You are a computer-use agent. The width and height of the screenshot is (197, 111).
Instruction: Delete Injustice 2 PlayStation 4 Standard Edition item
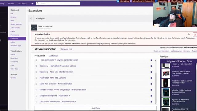151,66
